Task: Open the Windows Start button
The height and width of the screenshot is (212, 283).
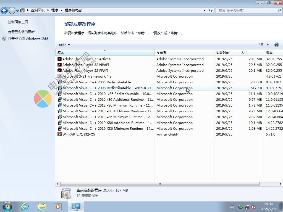Action: (7, 206)
